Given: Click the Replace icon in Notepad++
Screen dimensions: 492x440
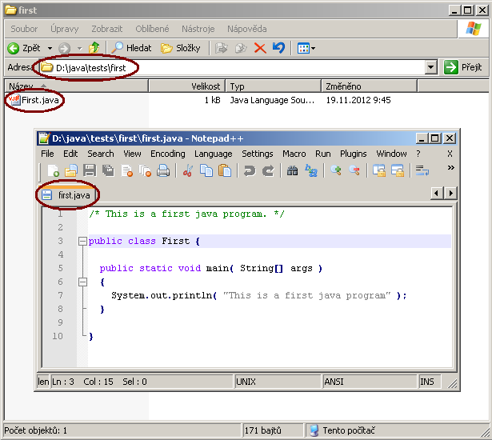Looking at the screenshot, I should click(x=311, y=170).
